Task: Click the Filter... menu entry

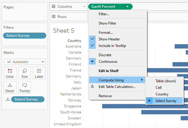Action: pyautogui.click(x=104, y=14)
